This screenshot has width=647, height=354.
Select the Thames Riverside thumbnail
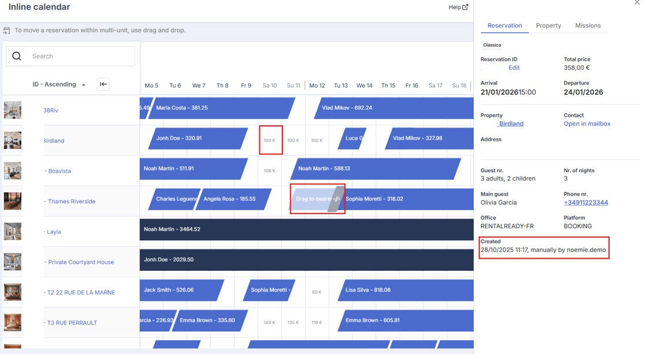[x=12, y=202]
